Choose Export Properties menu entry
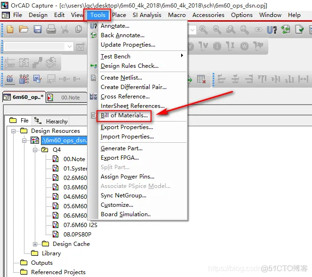This screenshot has height=277, width=312. pos(127,127)
